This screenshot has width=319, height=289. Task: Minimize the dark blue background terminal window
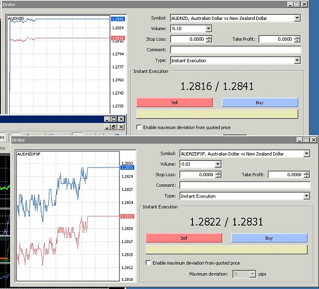(x=107, y=119)
